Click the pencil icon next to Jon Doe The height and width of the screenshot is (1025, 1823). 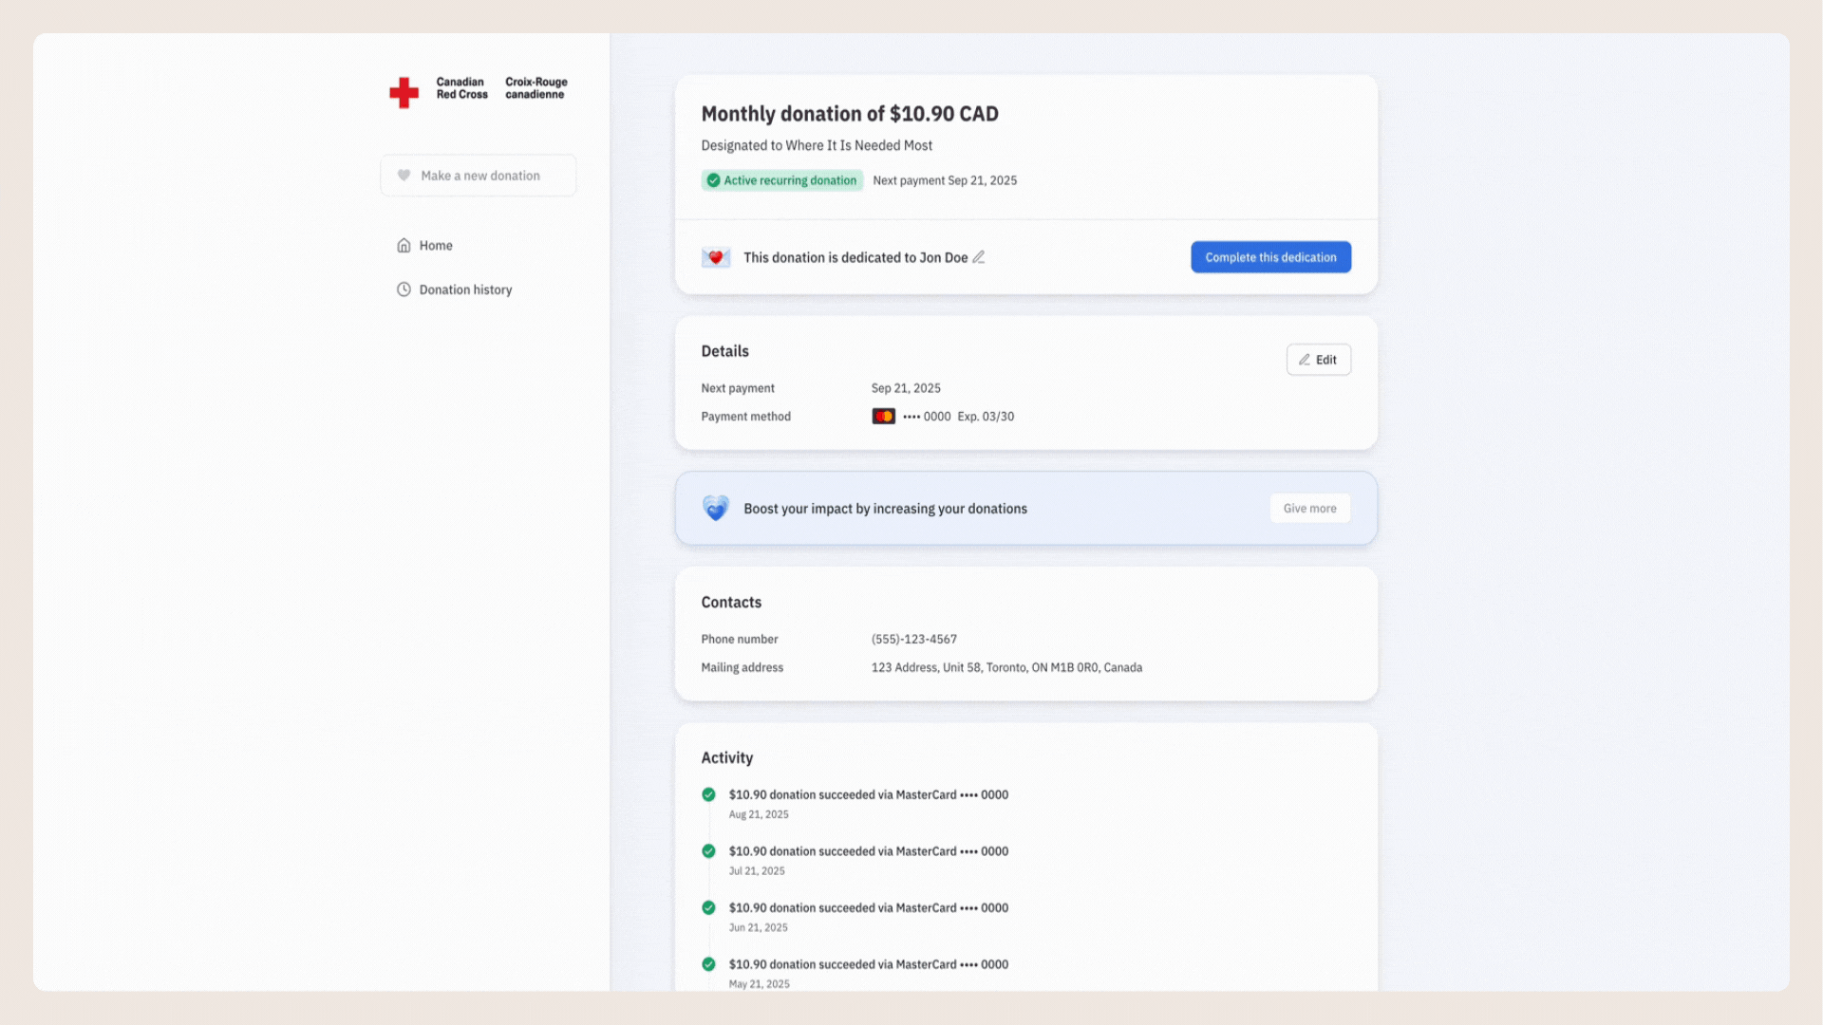click(x=979, y=257)
